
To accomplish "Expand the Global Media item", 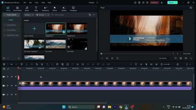I will [x=5, y=25].
